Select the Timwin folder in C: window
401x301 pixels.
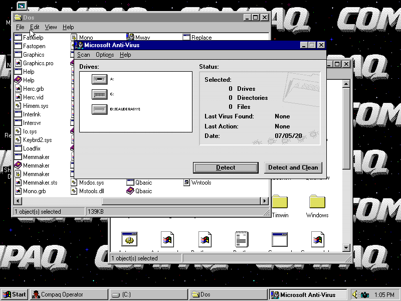(280, 202)
